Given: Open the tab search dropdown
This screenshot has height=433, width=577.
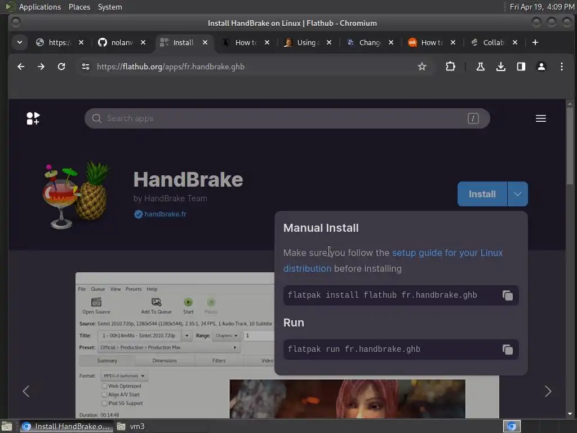Looking at the screenshot, I should (x=20, y=42).
